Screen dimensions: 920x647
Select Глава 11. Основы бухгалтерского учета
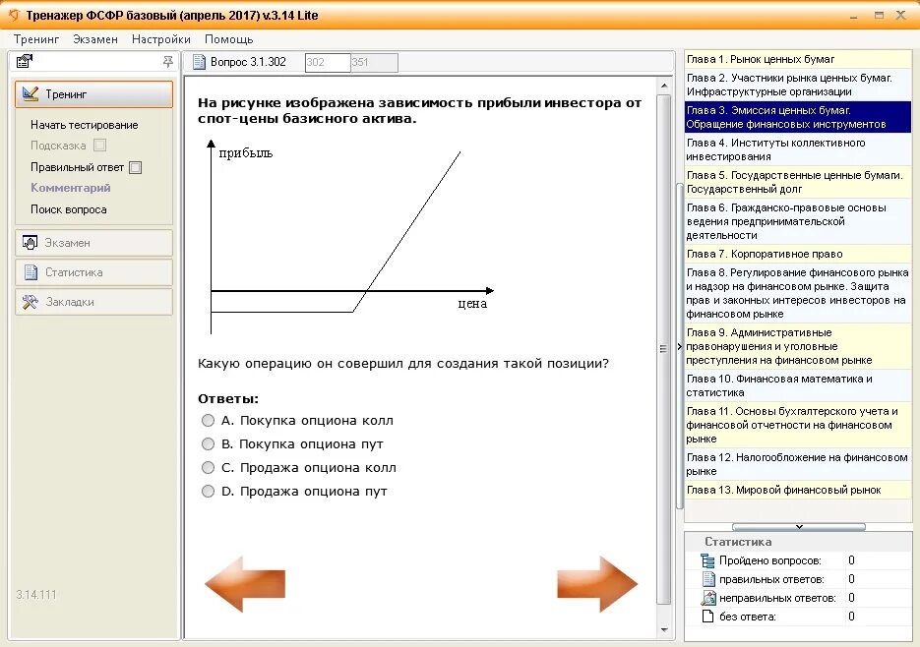[x=797, y=425]
